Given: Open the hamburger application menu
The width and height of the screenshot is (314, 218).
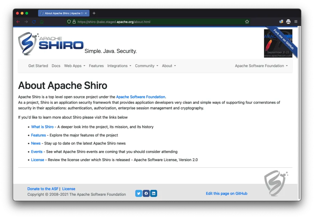Looking at the screenshot, I should tap(296, 22).
